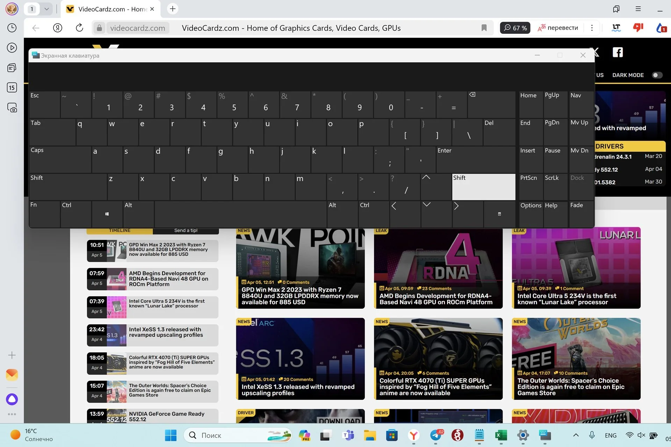Viewport: 671px width, 447px height.
Task: Click the Windows taskbar search box
Action: click(238, 435)
